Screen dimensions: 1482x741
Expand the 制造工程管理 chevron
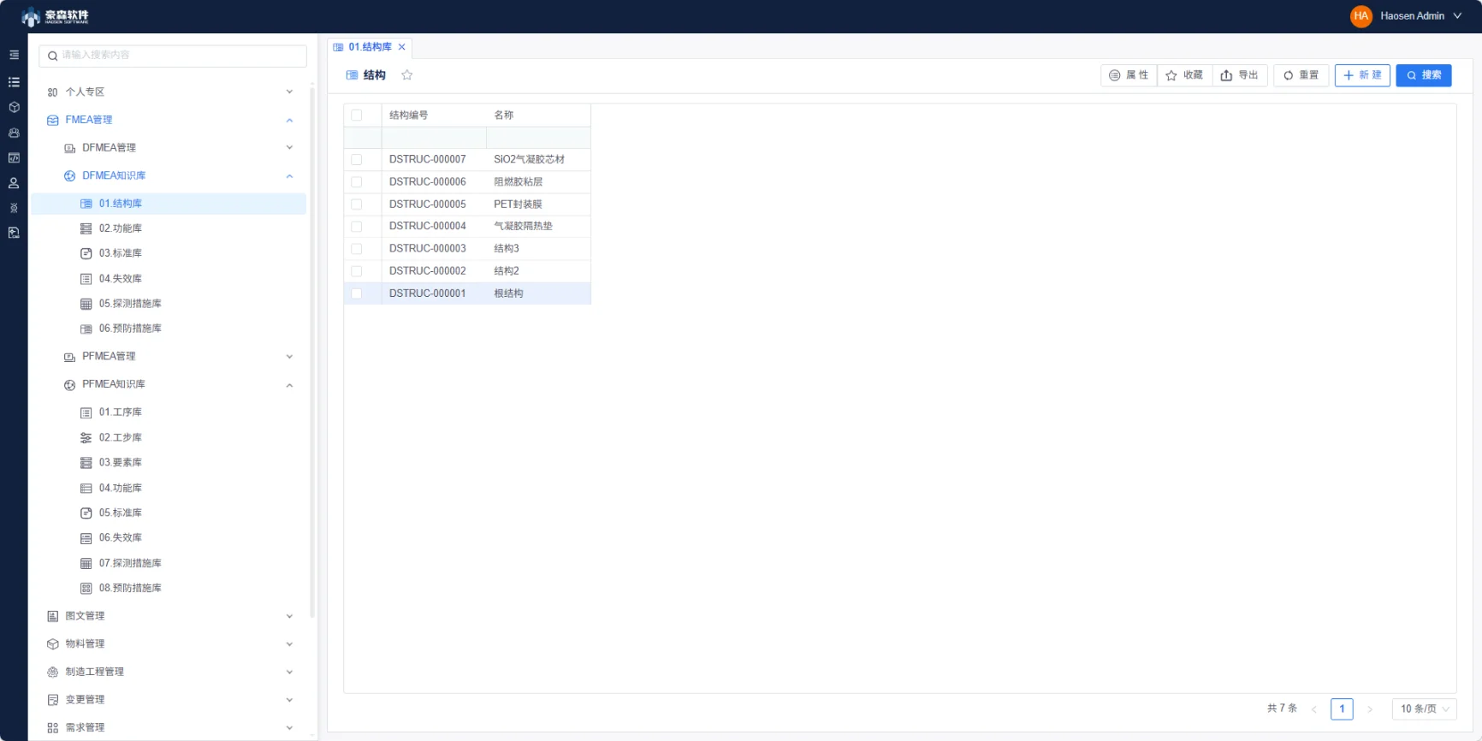pos(289,672)
